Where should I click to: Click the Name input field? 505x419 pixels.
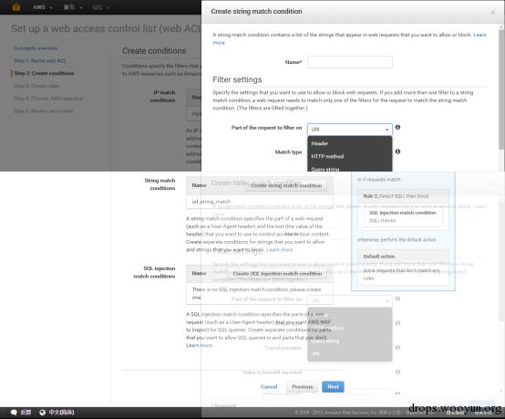click(x=350, y=62)
